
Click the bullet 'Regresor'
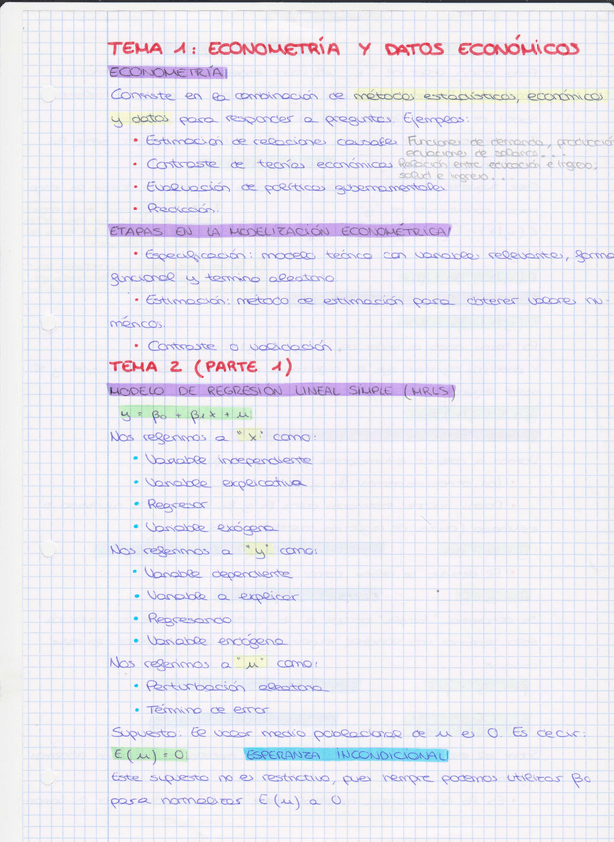[170, 504]
